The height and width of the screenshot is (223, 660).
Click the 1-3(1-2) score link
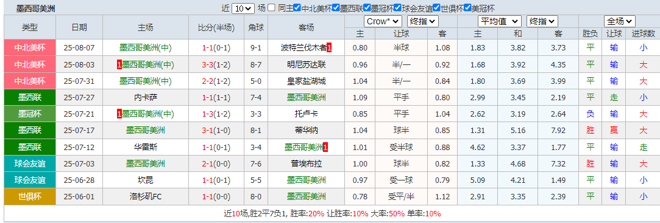click(x=216, y=114)
